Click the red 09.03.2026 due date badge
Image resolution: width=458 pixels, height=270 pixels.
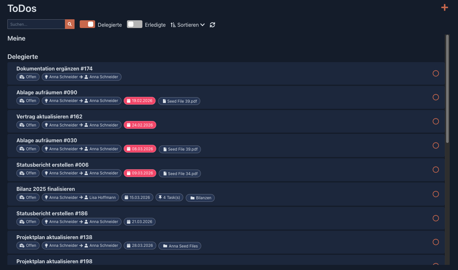(x=140, y=173)
